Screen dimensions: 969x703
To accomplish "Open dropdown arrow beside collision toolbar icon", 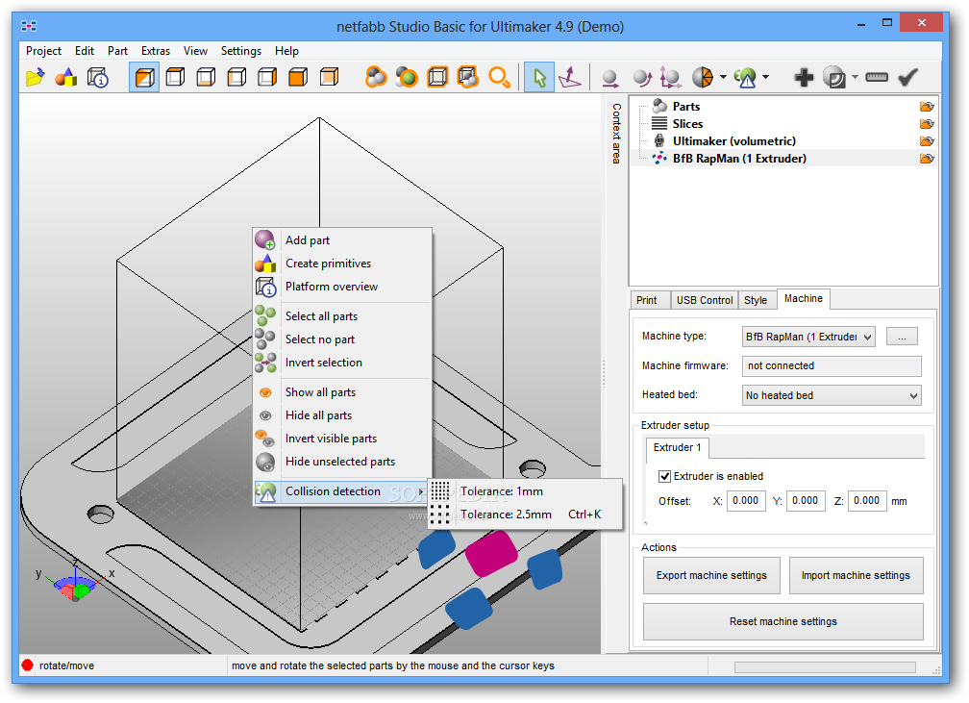I will pyautogui.click(x=765, y=77).
